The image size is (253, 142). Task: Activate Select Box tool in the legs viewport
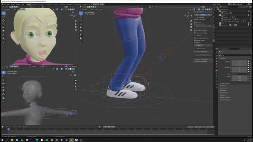click(81, 13)
